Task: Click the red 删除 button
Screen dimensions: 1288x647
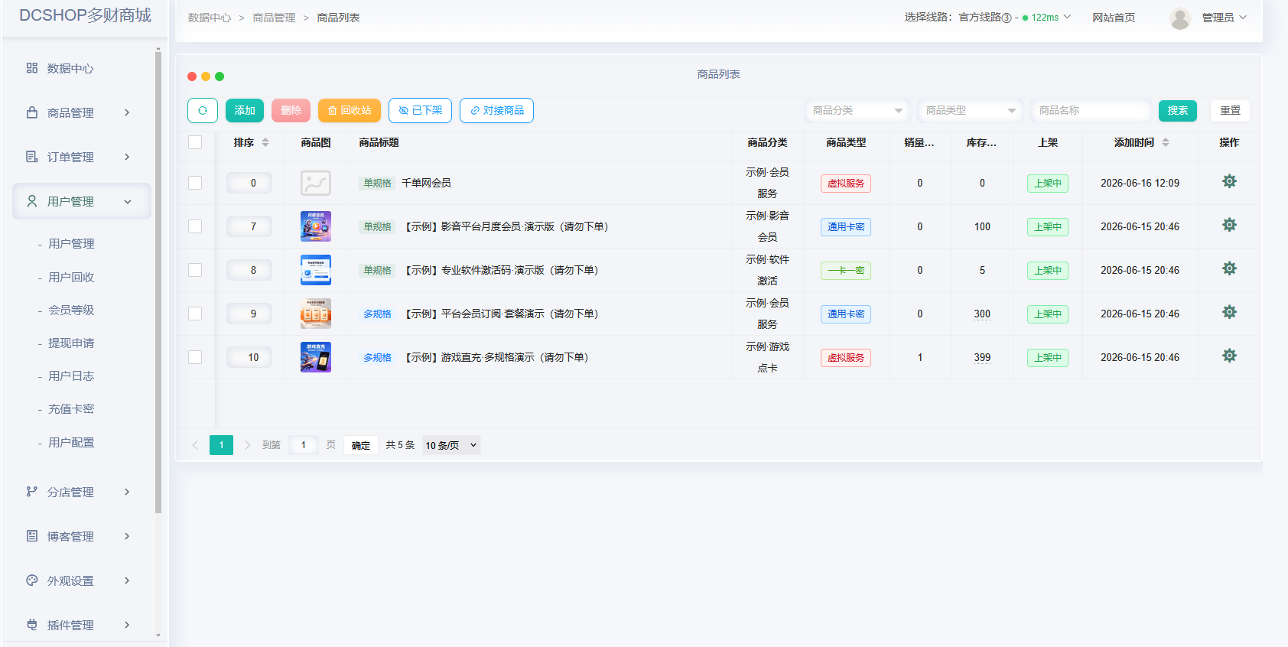Action: point(291,110)
